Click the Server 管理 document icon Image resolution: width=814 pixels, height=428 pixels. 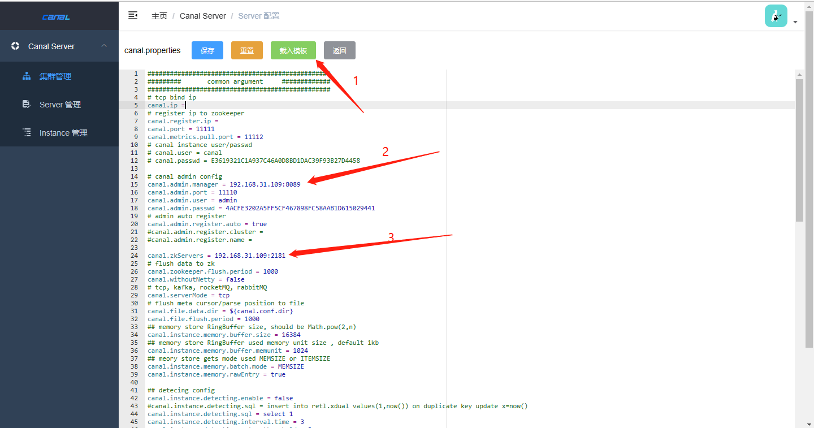tap(26, 104)
